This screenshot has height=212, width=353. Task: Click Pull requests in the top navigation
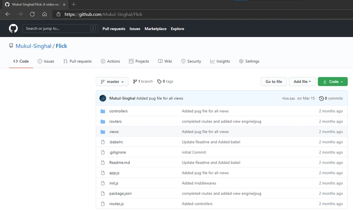114,29
